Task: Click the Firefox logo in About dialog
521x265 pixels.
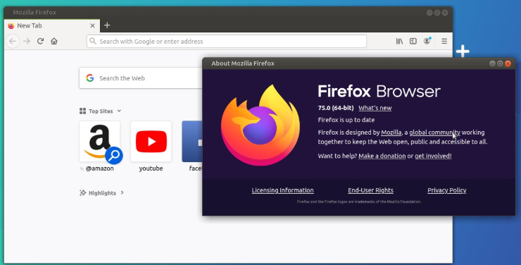Action: (x=260, y=125)
